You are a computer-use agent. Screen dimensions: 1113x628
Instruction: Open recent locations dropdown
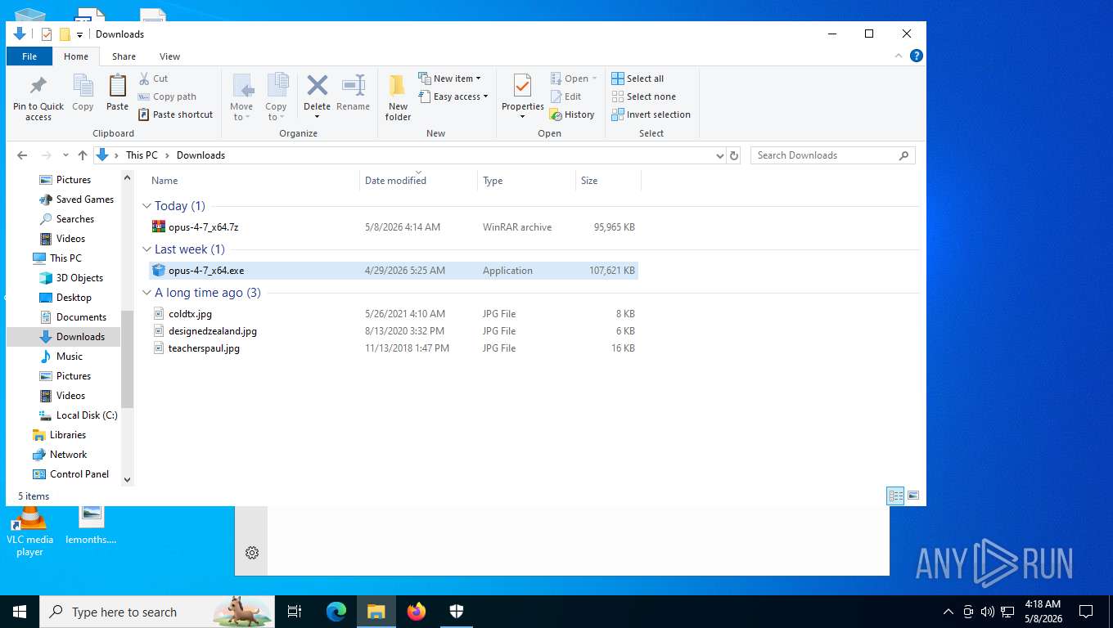coord(65,155)
